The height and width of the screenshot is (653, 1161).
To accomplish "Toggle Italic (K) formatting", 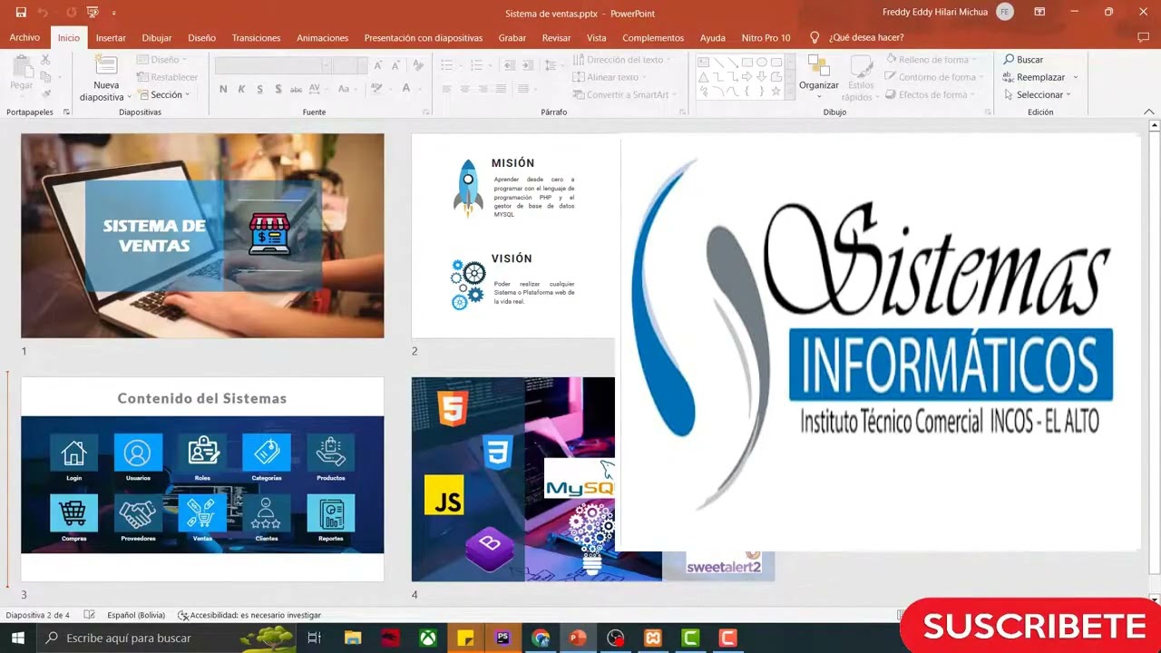I will (x=241, y=89).
